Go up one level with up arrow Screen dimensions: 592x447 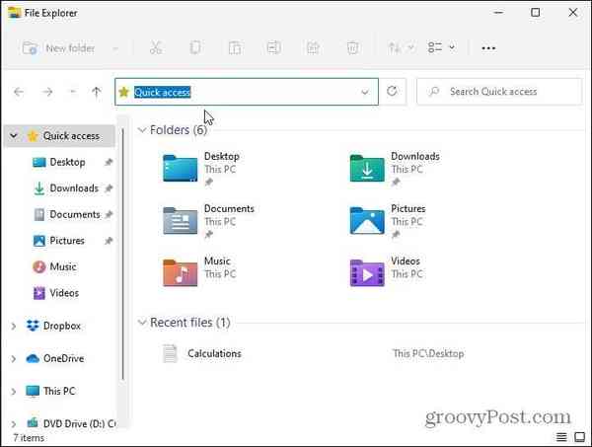click(x=97, y=92)
